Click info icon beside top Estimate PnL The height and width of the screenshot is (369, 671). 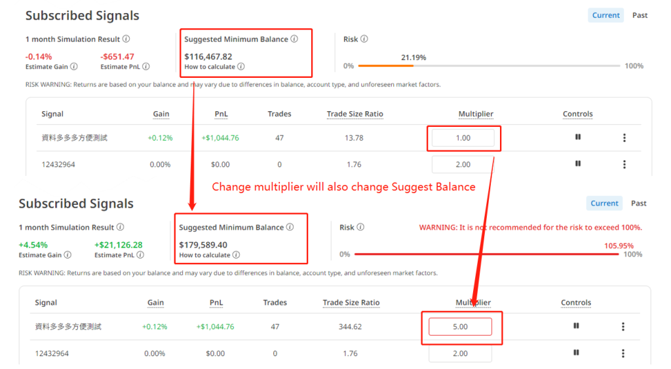click(146, 67)
